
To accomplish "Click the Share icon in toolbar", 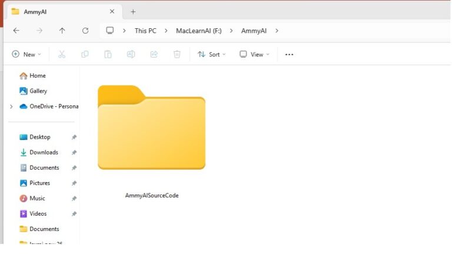I will point(154,54).
